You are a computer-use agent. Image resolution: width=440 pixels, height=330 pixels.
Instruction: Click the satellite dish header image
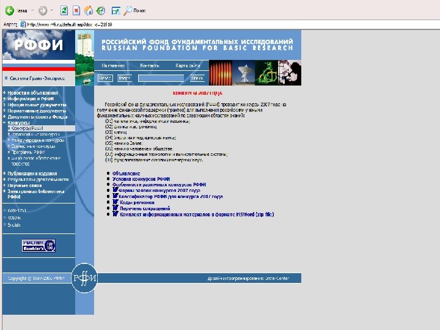click(244, 73)
